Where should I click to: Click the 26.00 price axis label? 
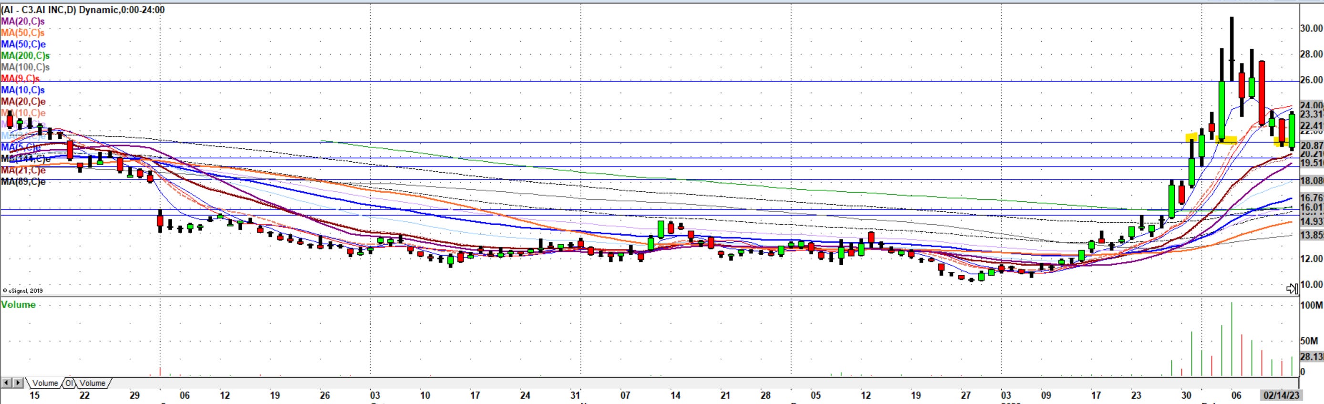(1311, 80)
